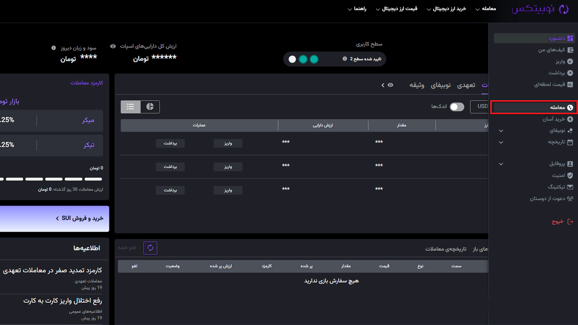Open My Wallets from the sidebar
Image resolution: width=578 pixels, height=325 pixels.
(x=570, y=50)
